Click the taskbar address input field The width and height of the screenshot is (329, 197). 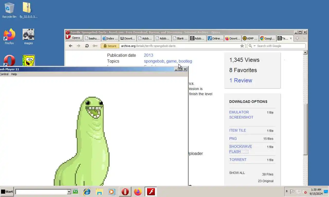(41, 192)
